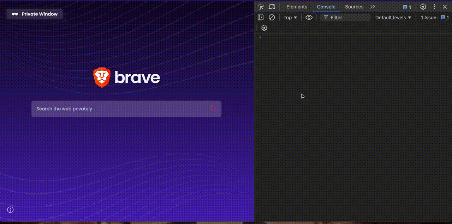Open the top JavaScript context dropdown
Viewport: 452px width, 224px height.
pos(291,18)
